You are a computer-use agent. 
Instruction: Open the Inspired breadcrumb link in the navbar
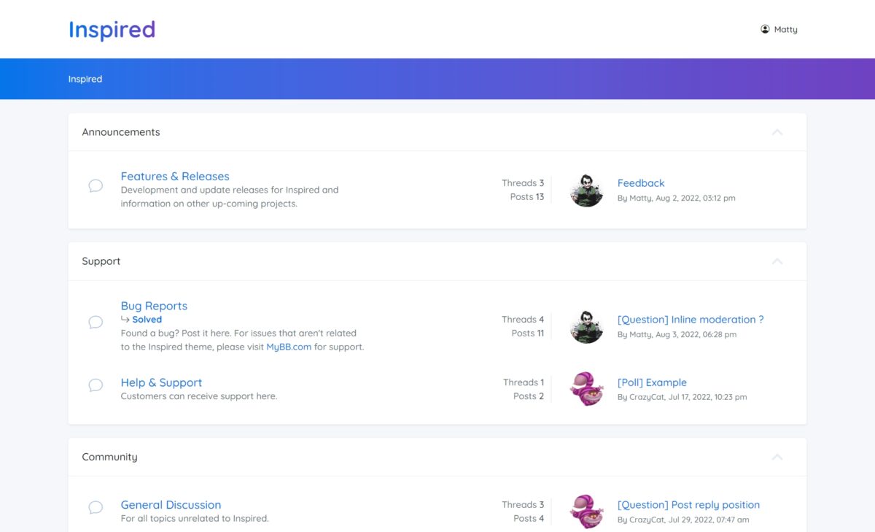point(85,79)
